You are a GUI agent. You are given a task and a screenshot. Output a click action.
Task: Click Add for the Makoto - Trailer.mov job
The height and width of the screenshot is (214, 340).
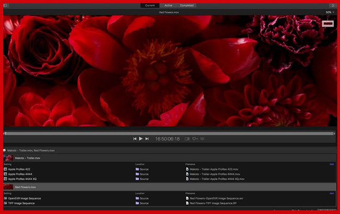pos(332,164)
